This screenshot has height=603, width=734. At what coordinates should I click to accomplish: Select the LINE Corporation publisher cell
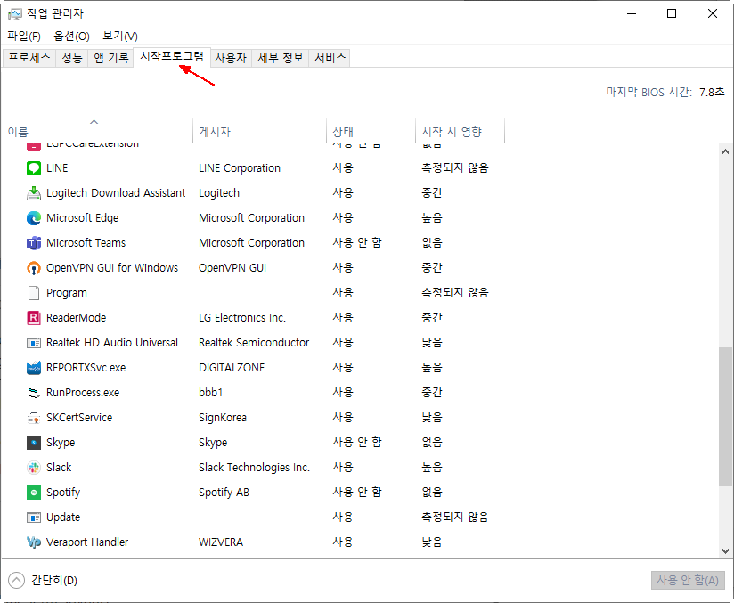pyautogui.click(x=240, y=168)
